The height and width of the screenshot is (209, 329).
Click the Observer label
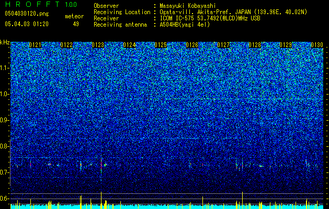click(x=106, y=6)
